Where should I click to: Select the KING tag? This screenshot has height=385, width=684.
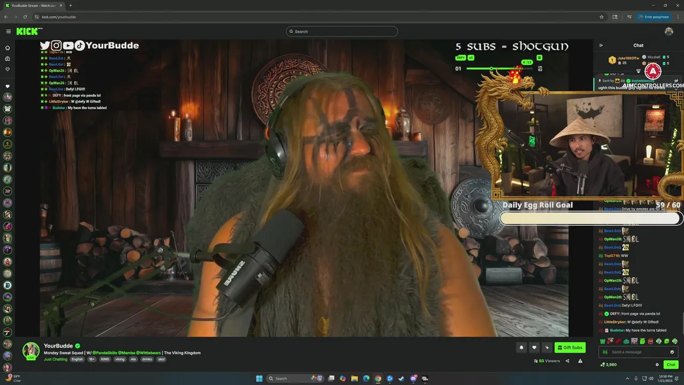click(105, 359)
